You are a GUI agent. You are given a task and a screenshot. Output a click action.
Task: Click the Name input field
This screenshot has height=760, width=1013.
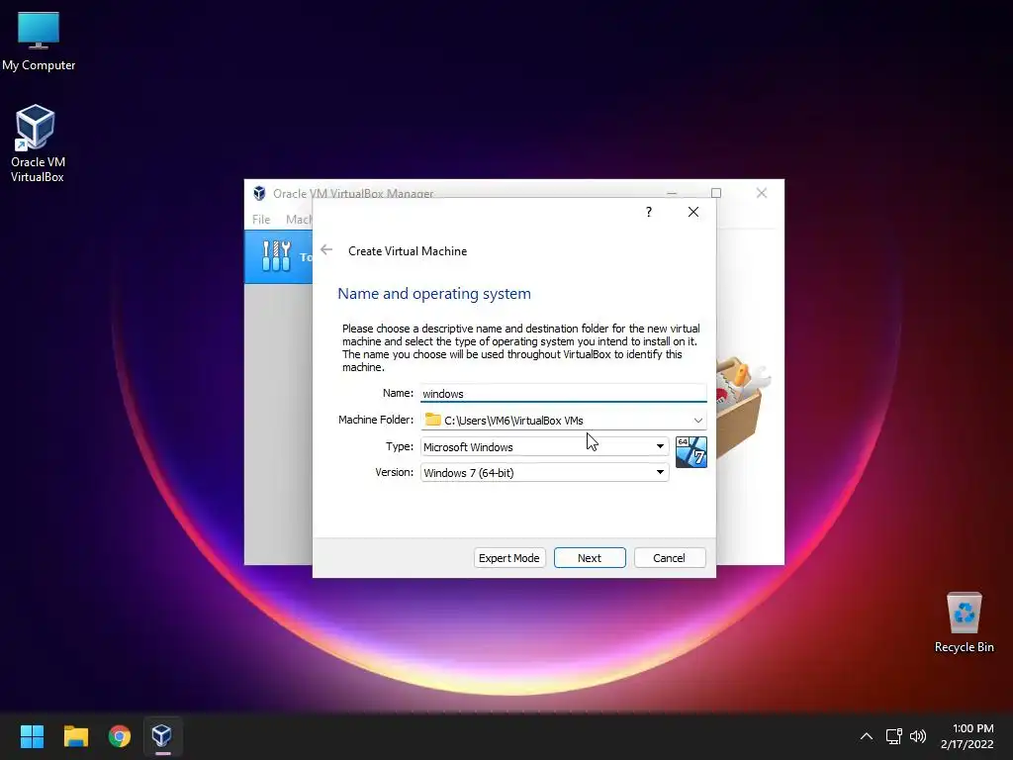[563, 394]
